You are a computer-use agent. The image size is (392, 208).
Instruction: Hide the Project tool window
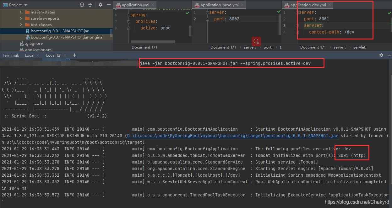[x=108, y=5]
